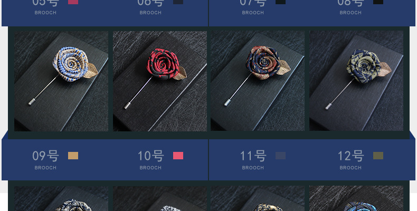Screen dimensions: 417x211
Task: Click the black swatch beside 07号
Action: [x=281, y=2]
